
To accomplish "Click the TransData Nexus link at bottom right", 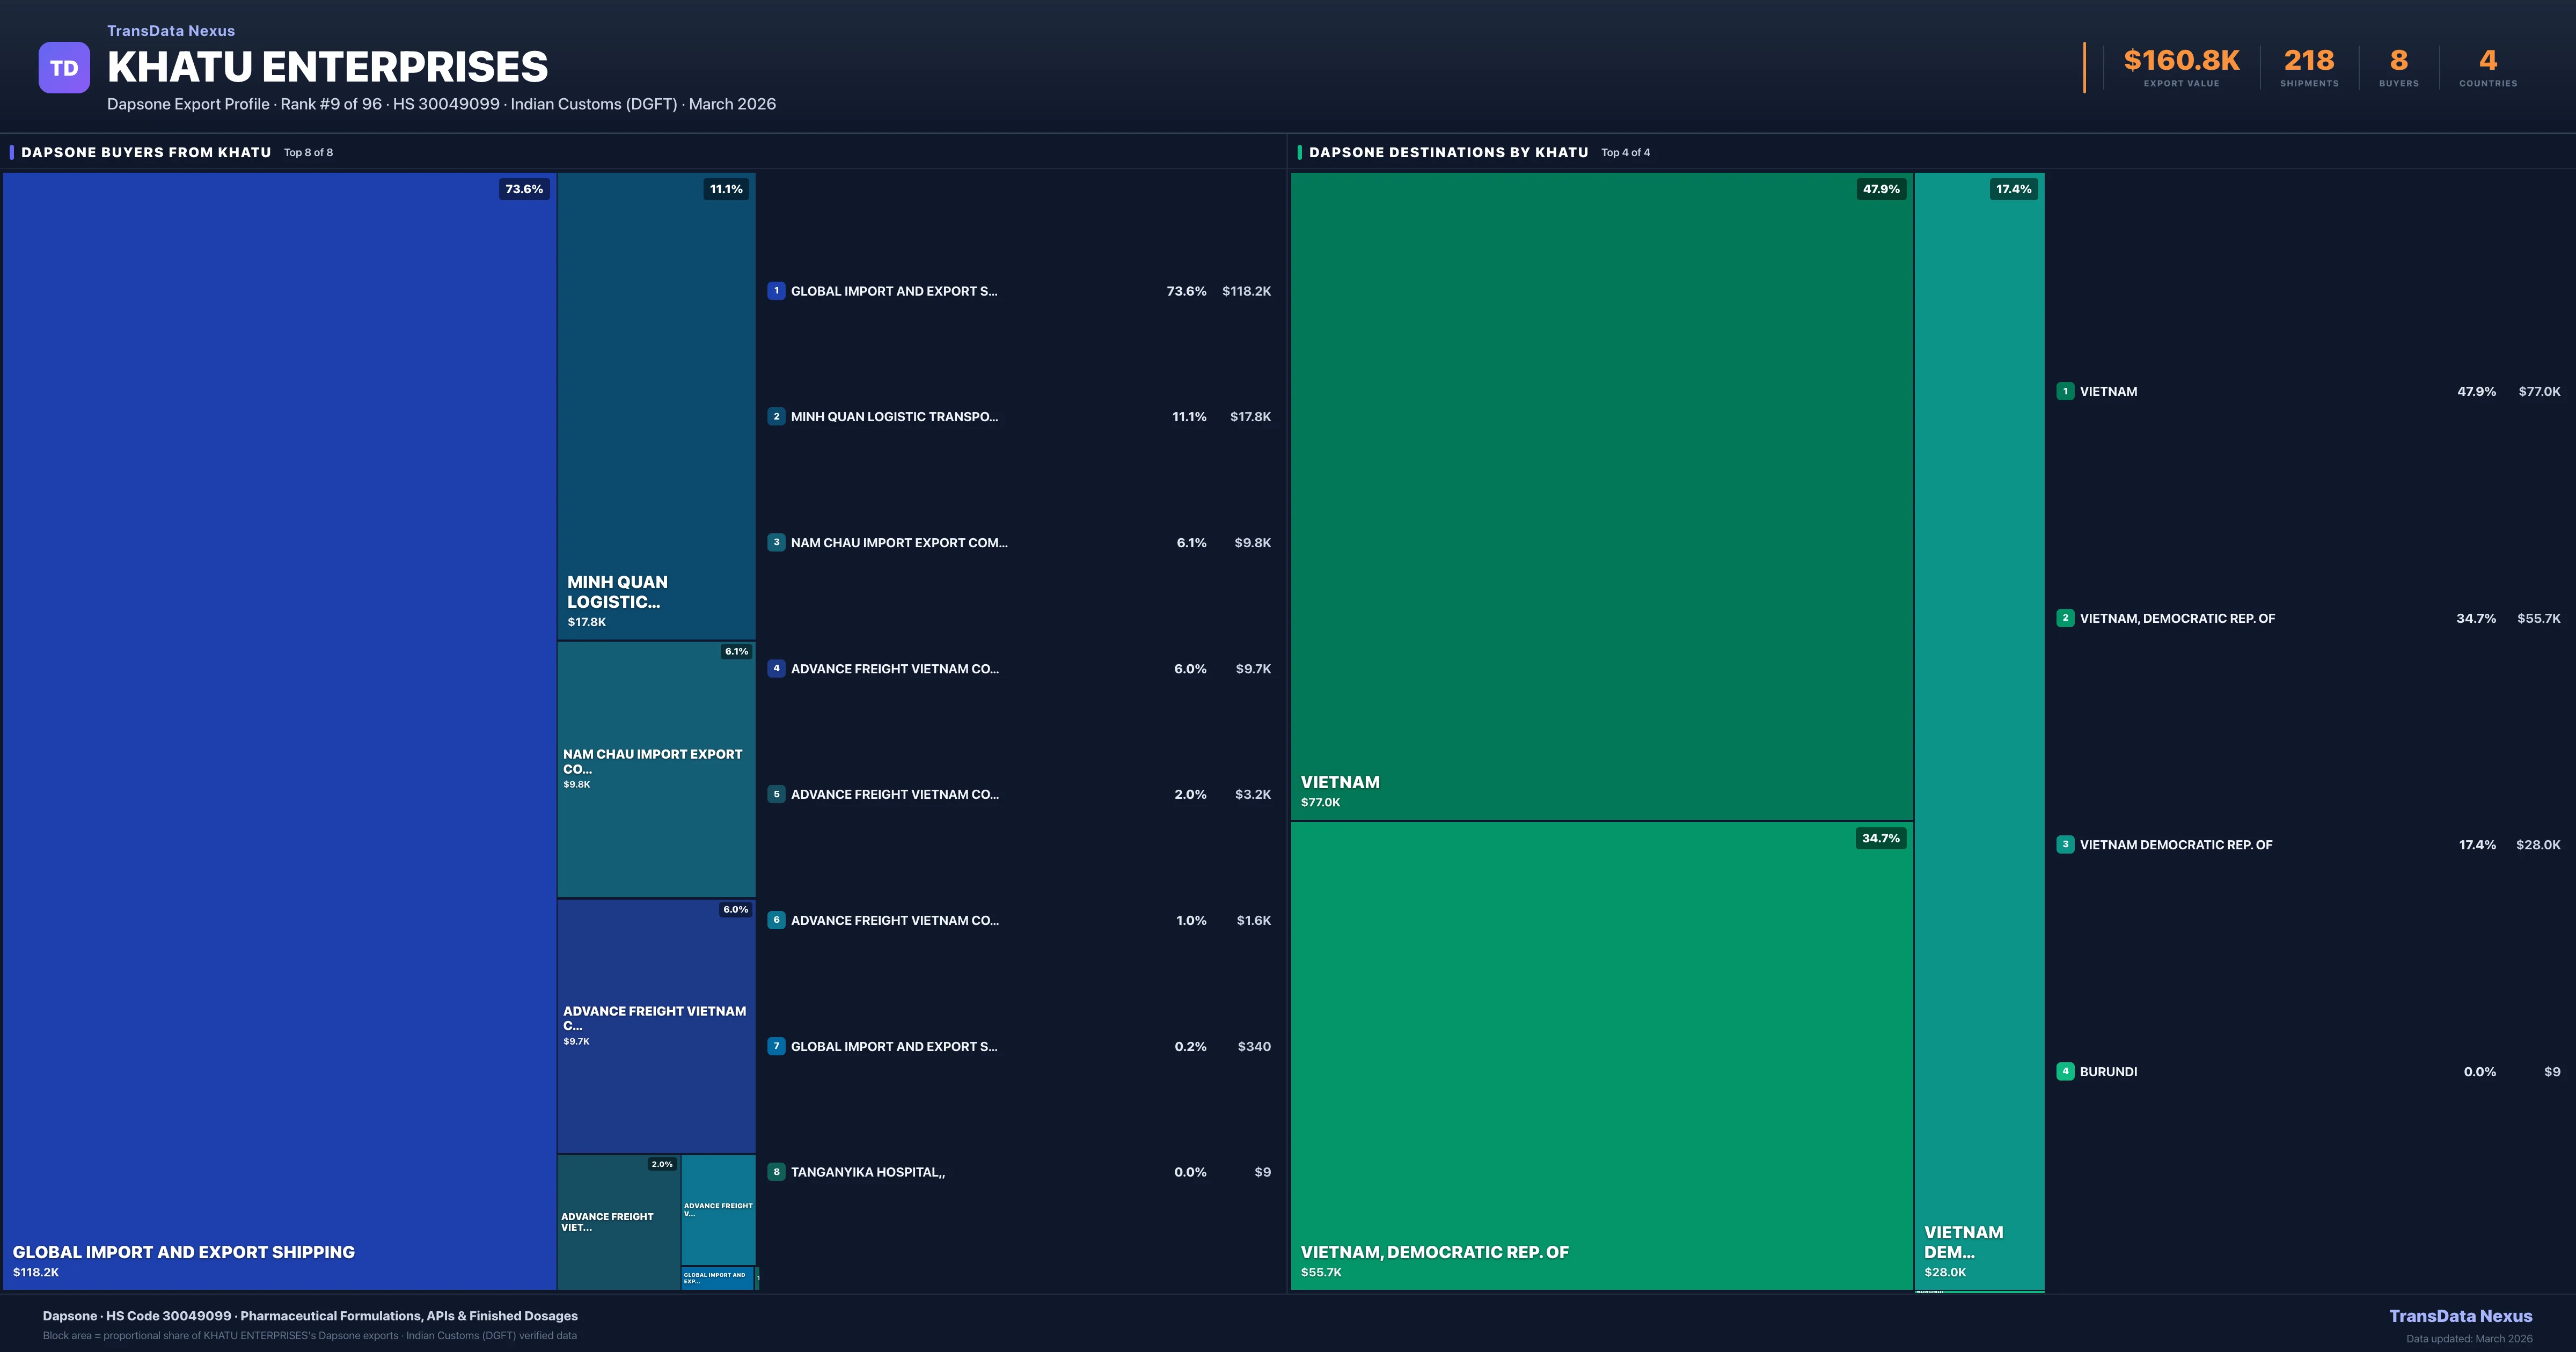I will (x=2462, y=1316).
